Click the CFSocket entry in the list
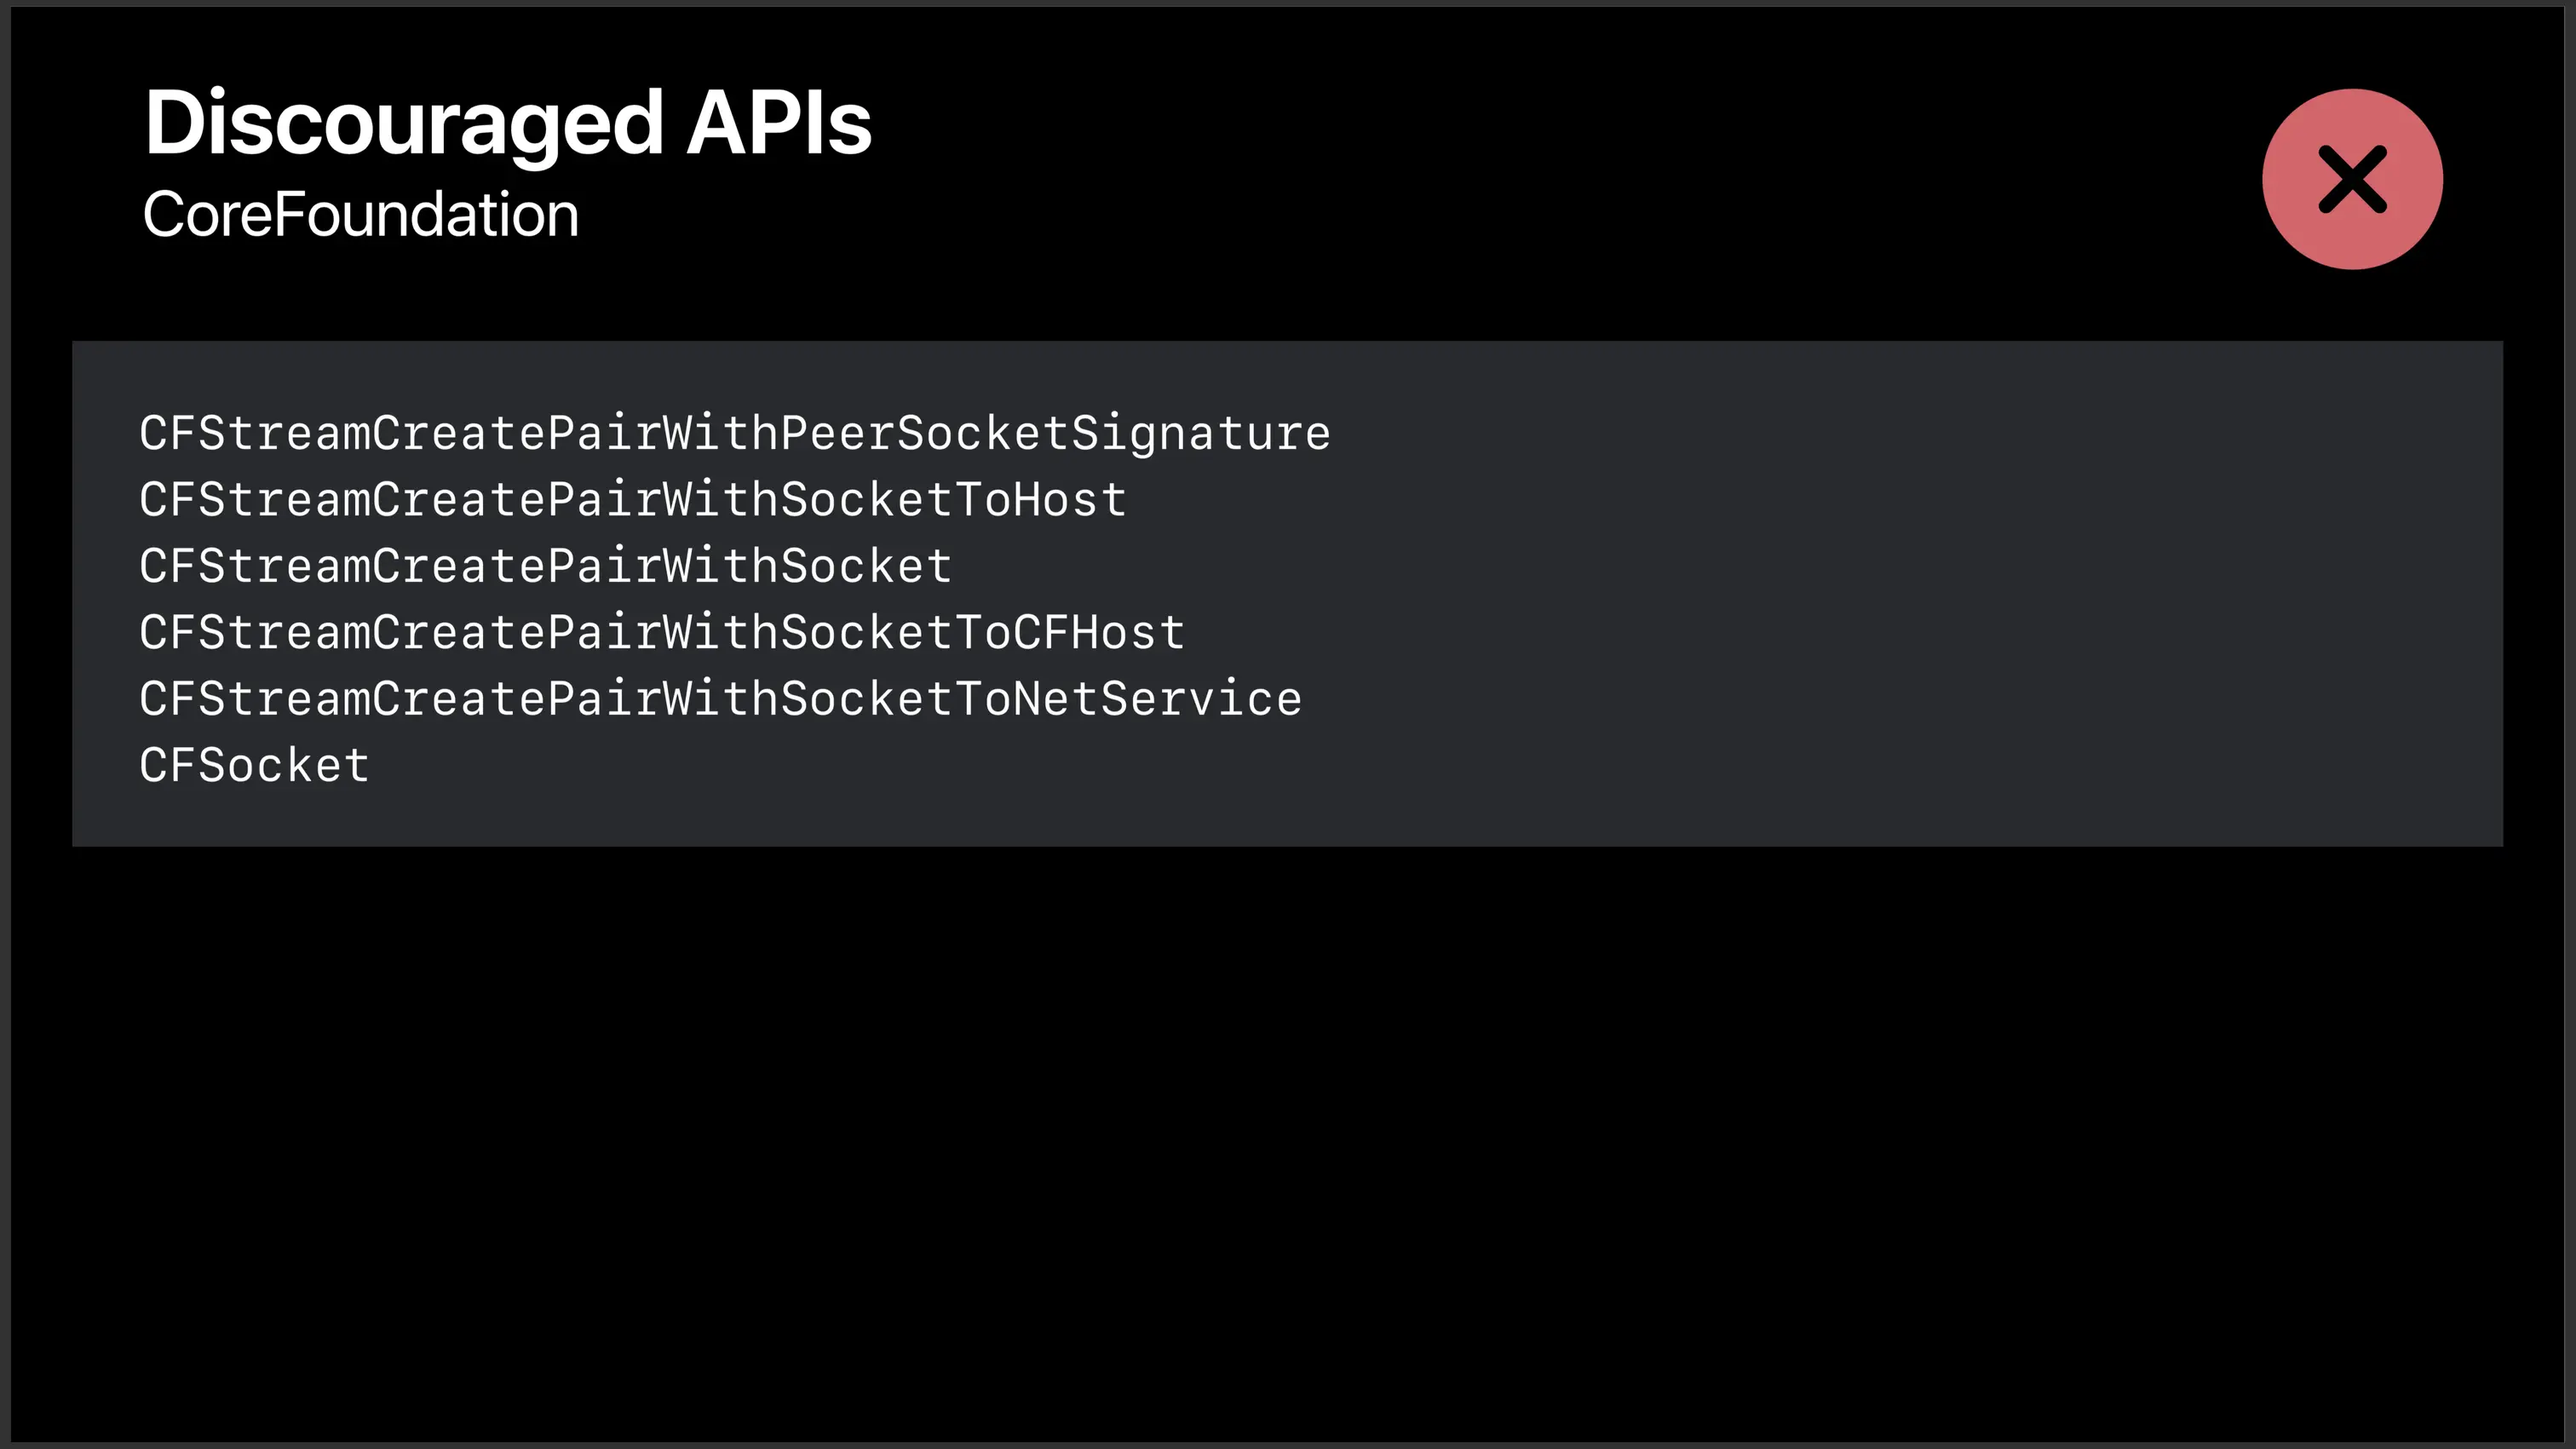 [x=254, y=766]
